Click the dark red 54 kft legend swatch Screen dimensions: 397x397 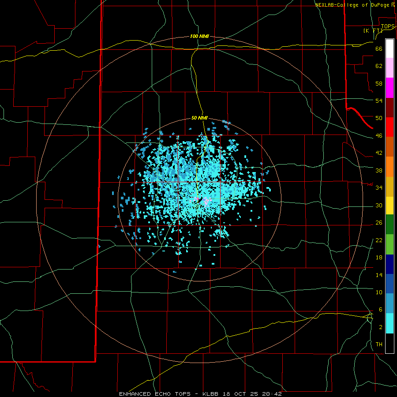[x=390, y=108]
